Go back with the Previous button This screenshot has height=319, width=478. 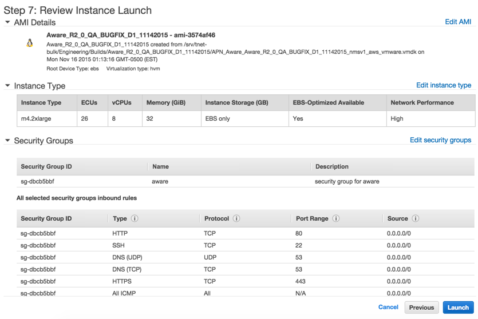tap(421, 308)
